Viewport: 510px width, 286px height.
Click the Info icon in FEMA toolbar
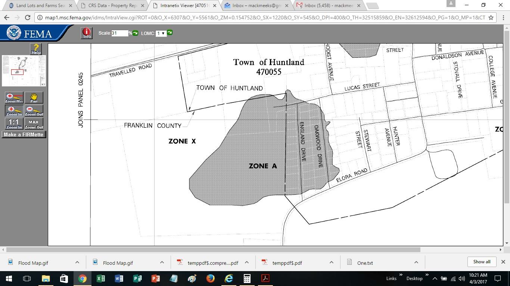coord(87,33)
